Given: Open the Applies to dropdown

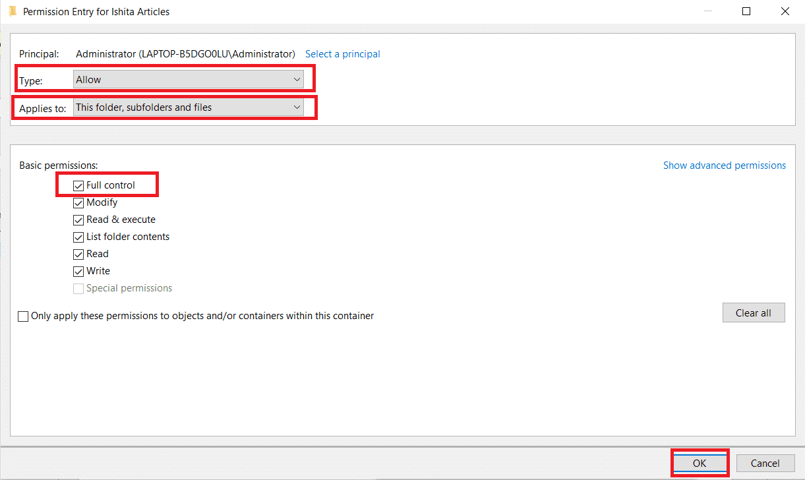Looking at the screenshot, I should tap(188, 107).
